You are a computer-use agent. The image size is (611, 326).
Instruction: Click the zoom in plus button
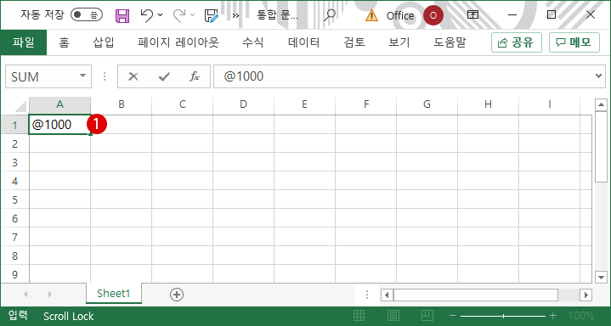[x=552, y=316]
